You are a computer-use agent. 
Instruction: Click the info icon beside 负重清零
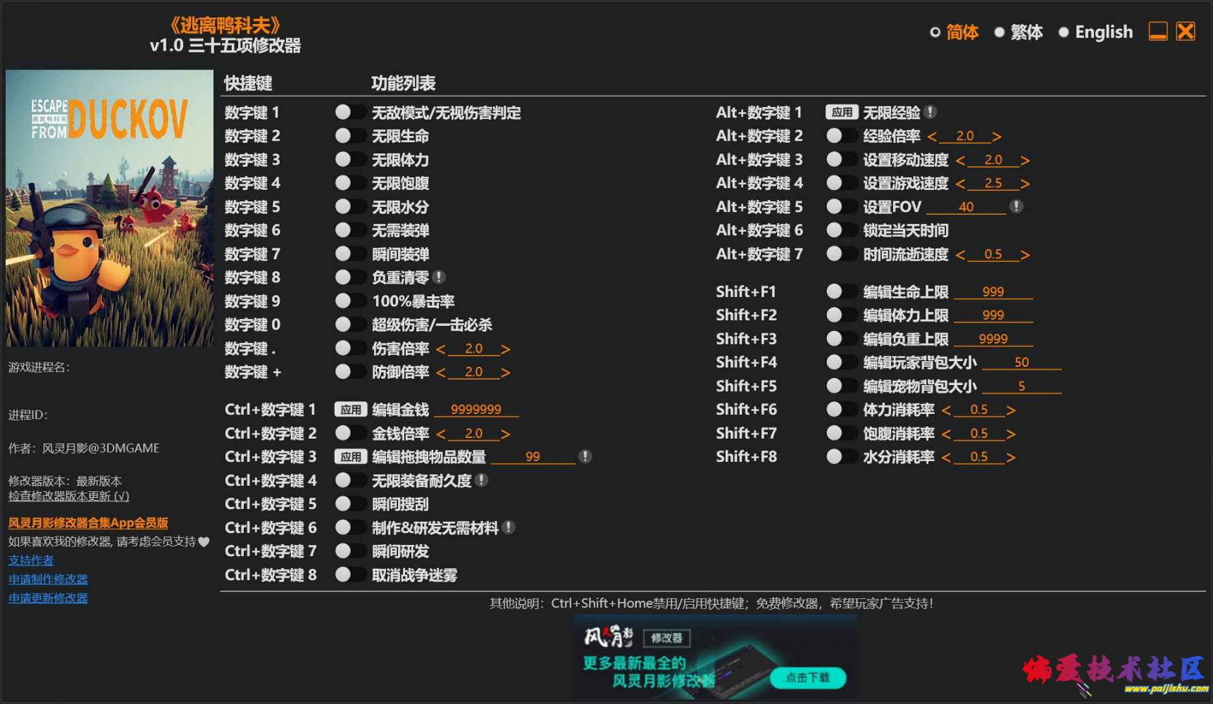pos(439,277)
